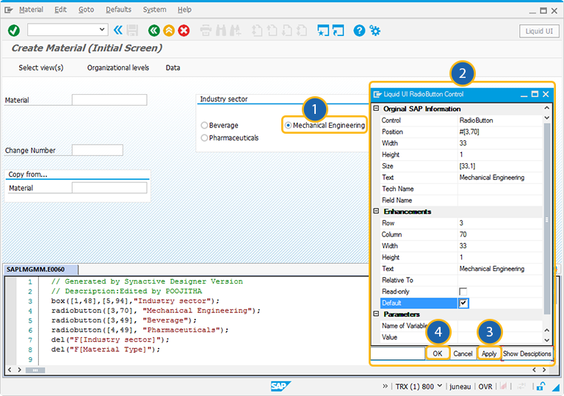Click the script editor scroll-left arrow
The height and width of the screenshot is (396, 564).
point(10,370)
